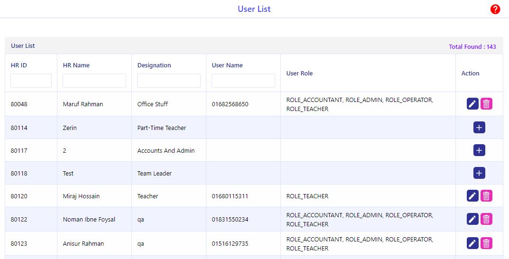509x259 pixels.
Task: Delete Noman Ibne Foysal's user entry
Action: coord(486,219)
